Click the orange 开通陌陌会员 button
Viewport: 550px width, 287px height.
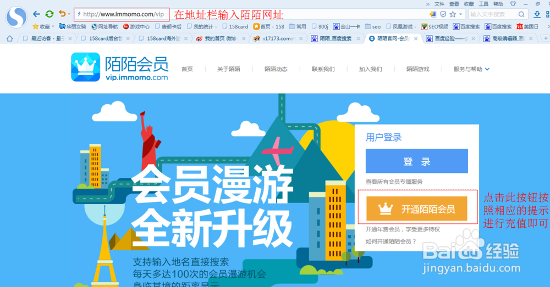click(x=417, y=209)
